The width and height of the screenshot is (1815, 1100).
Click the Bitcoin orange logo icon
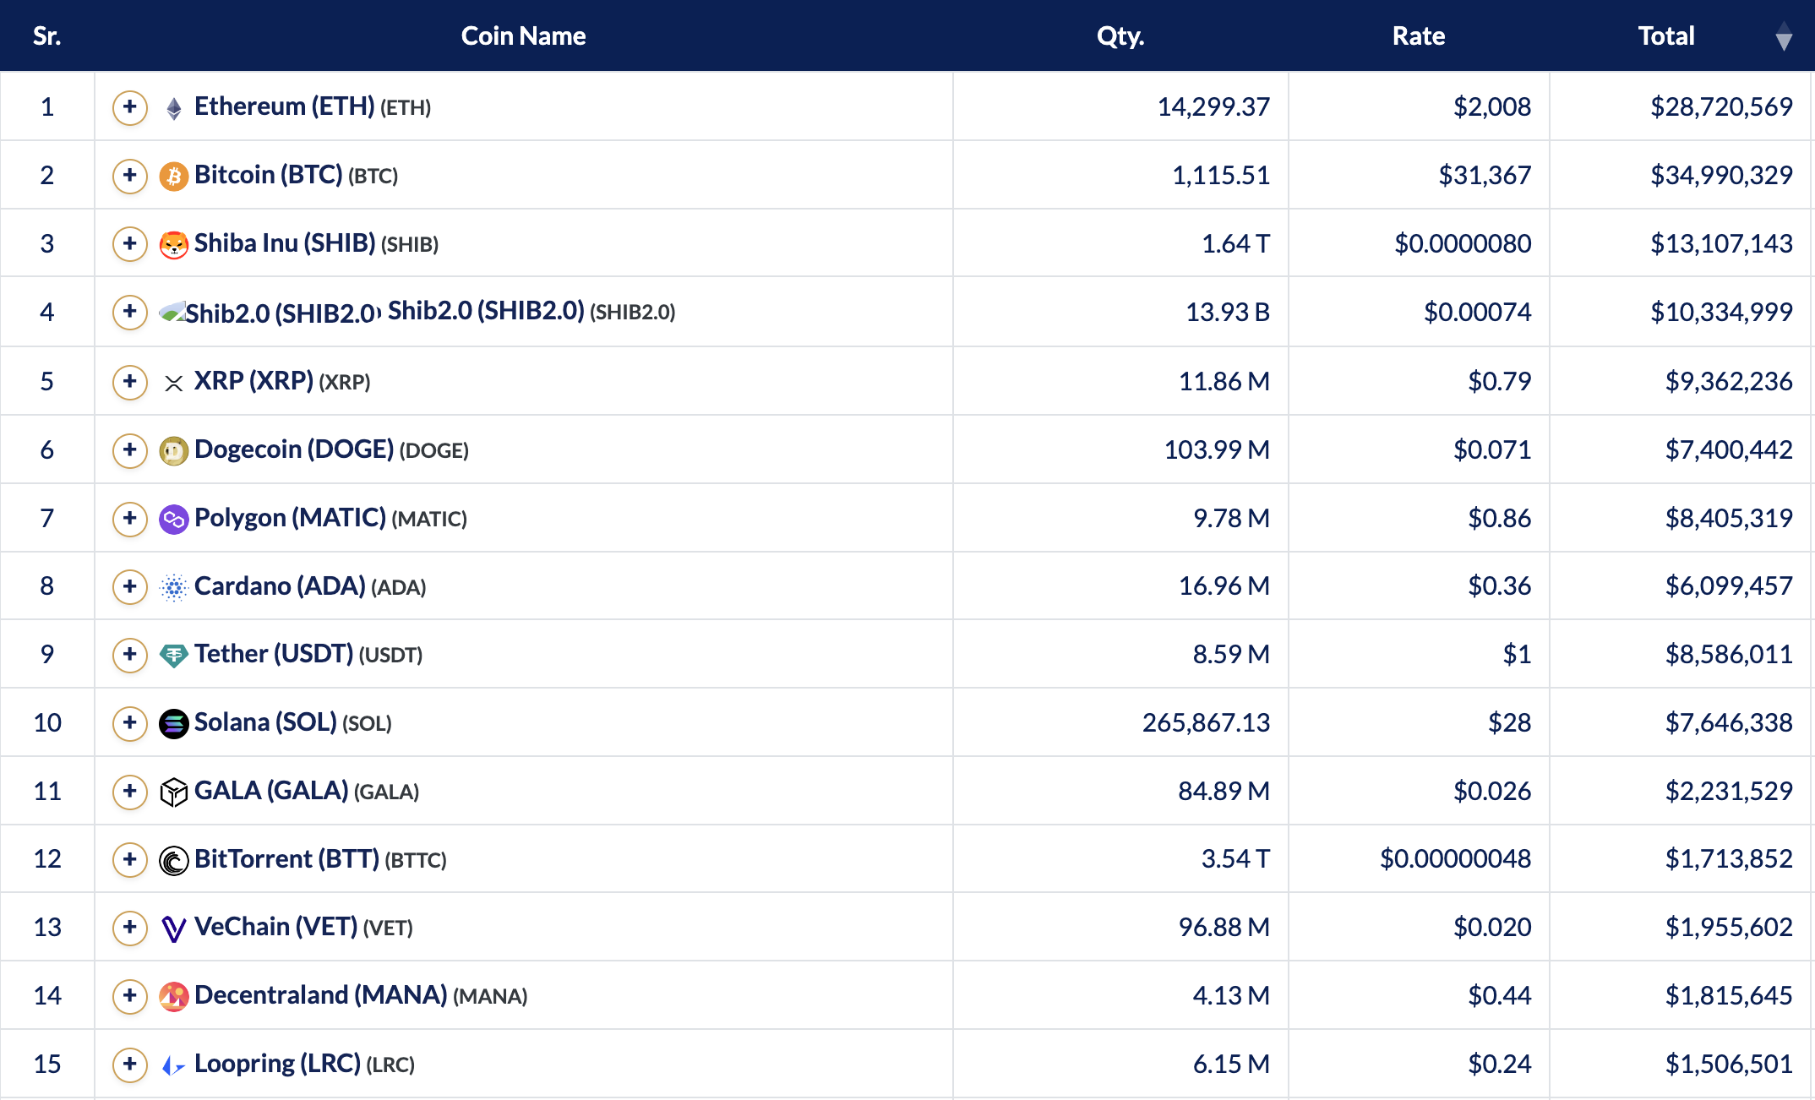point(173,176)
